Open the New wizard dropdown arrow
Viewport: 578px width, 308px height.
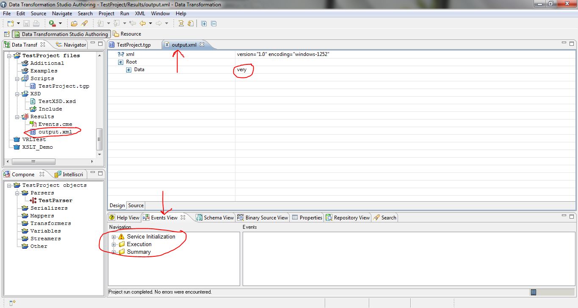18,23
